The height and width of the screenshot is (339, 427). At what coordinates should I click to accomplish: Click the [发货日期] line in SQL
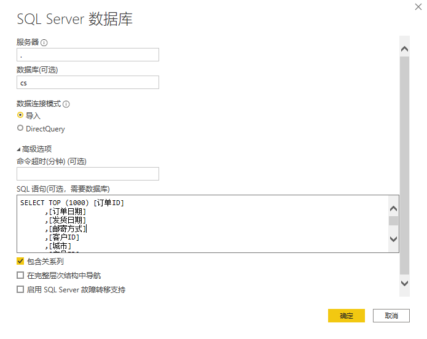point(66,220)
